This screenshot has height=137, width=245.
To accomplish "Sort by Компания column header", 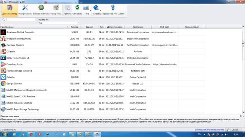I will (138, 27).
